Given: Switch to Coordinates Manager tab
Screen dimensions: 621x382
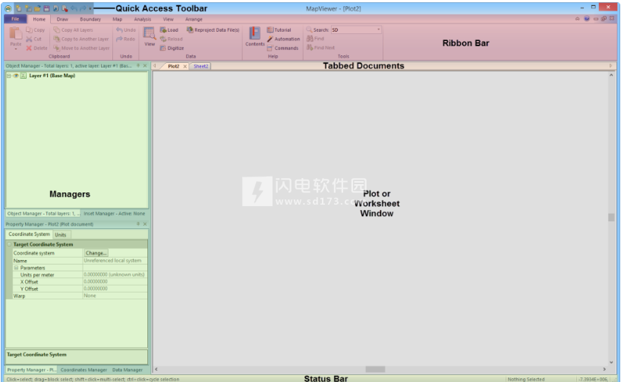Looking at the screenshot, I should [x=84, y=370].
